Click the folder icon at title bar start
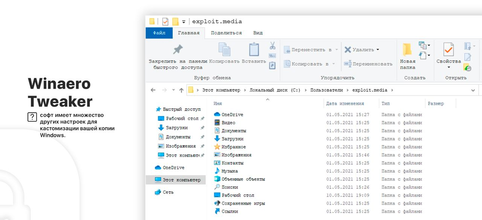Viewport: 482px width, 220px height. click(152, 21)
